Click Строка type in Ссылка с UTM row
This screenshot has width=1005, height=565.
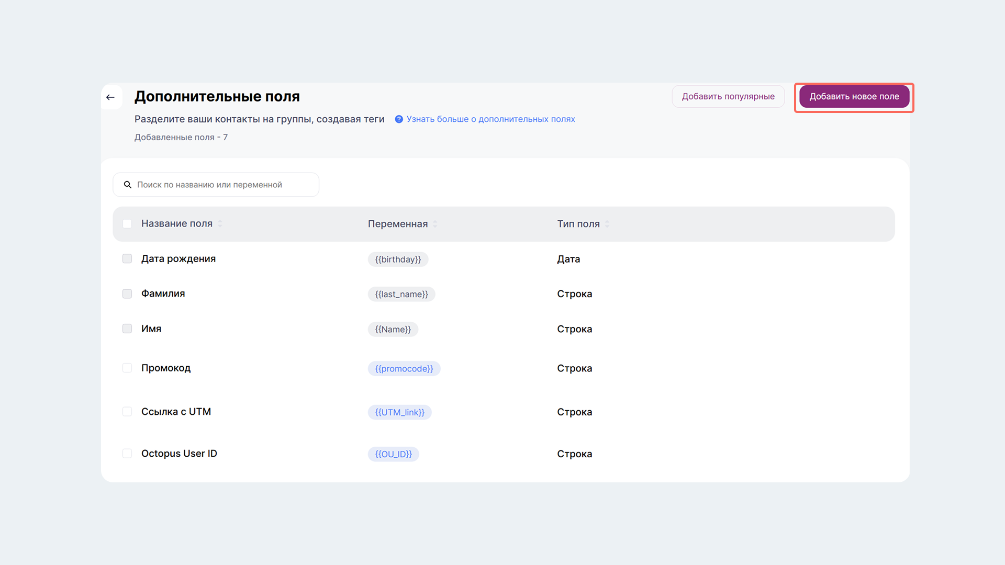coord(575,412)
